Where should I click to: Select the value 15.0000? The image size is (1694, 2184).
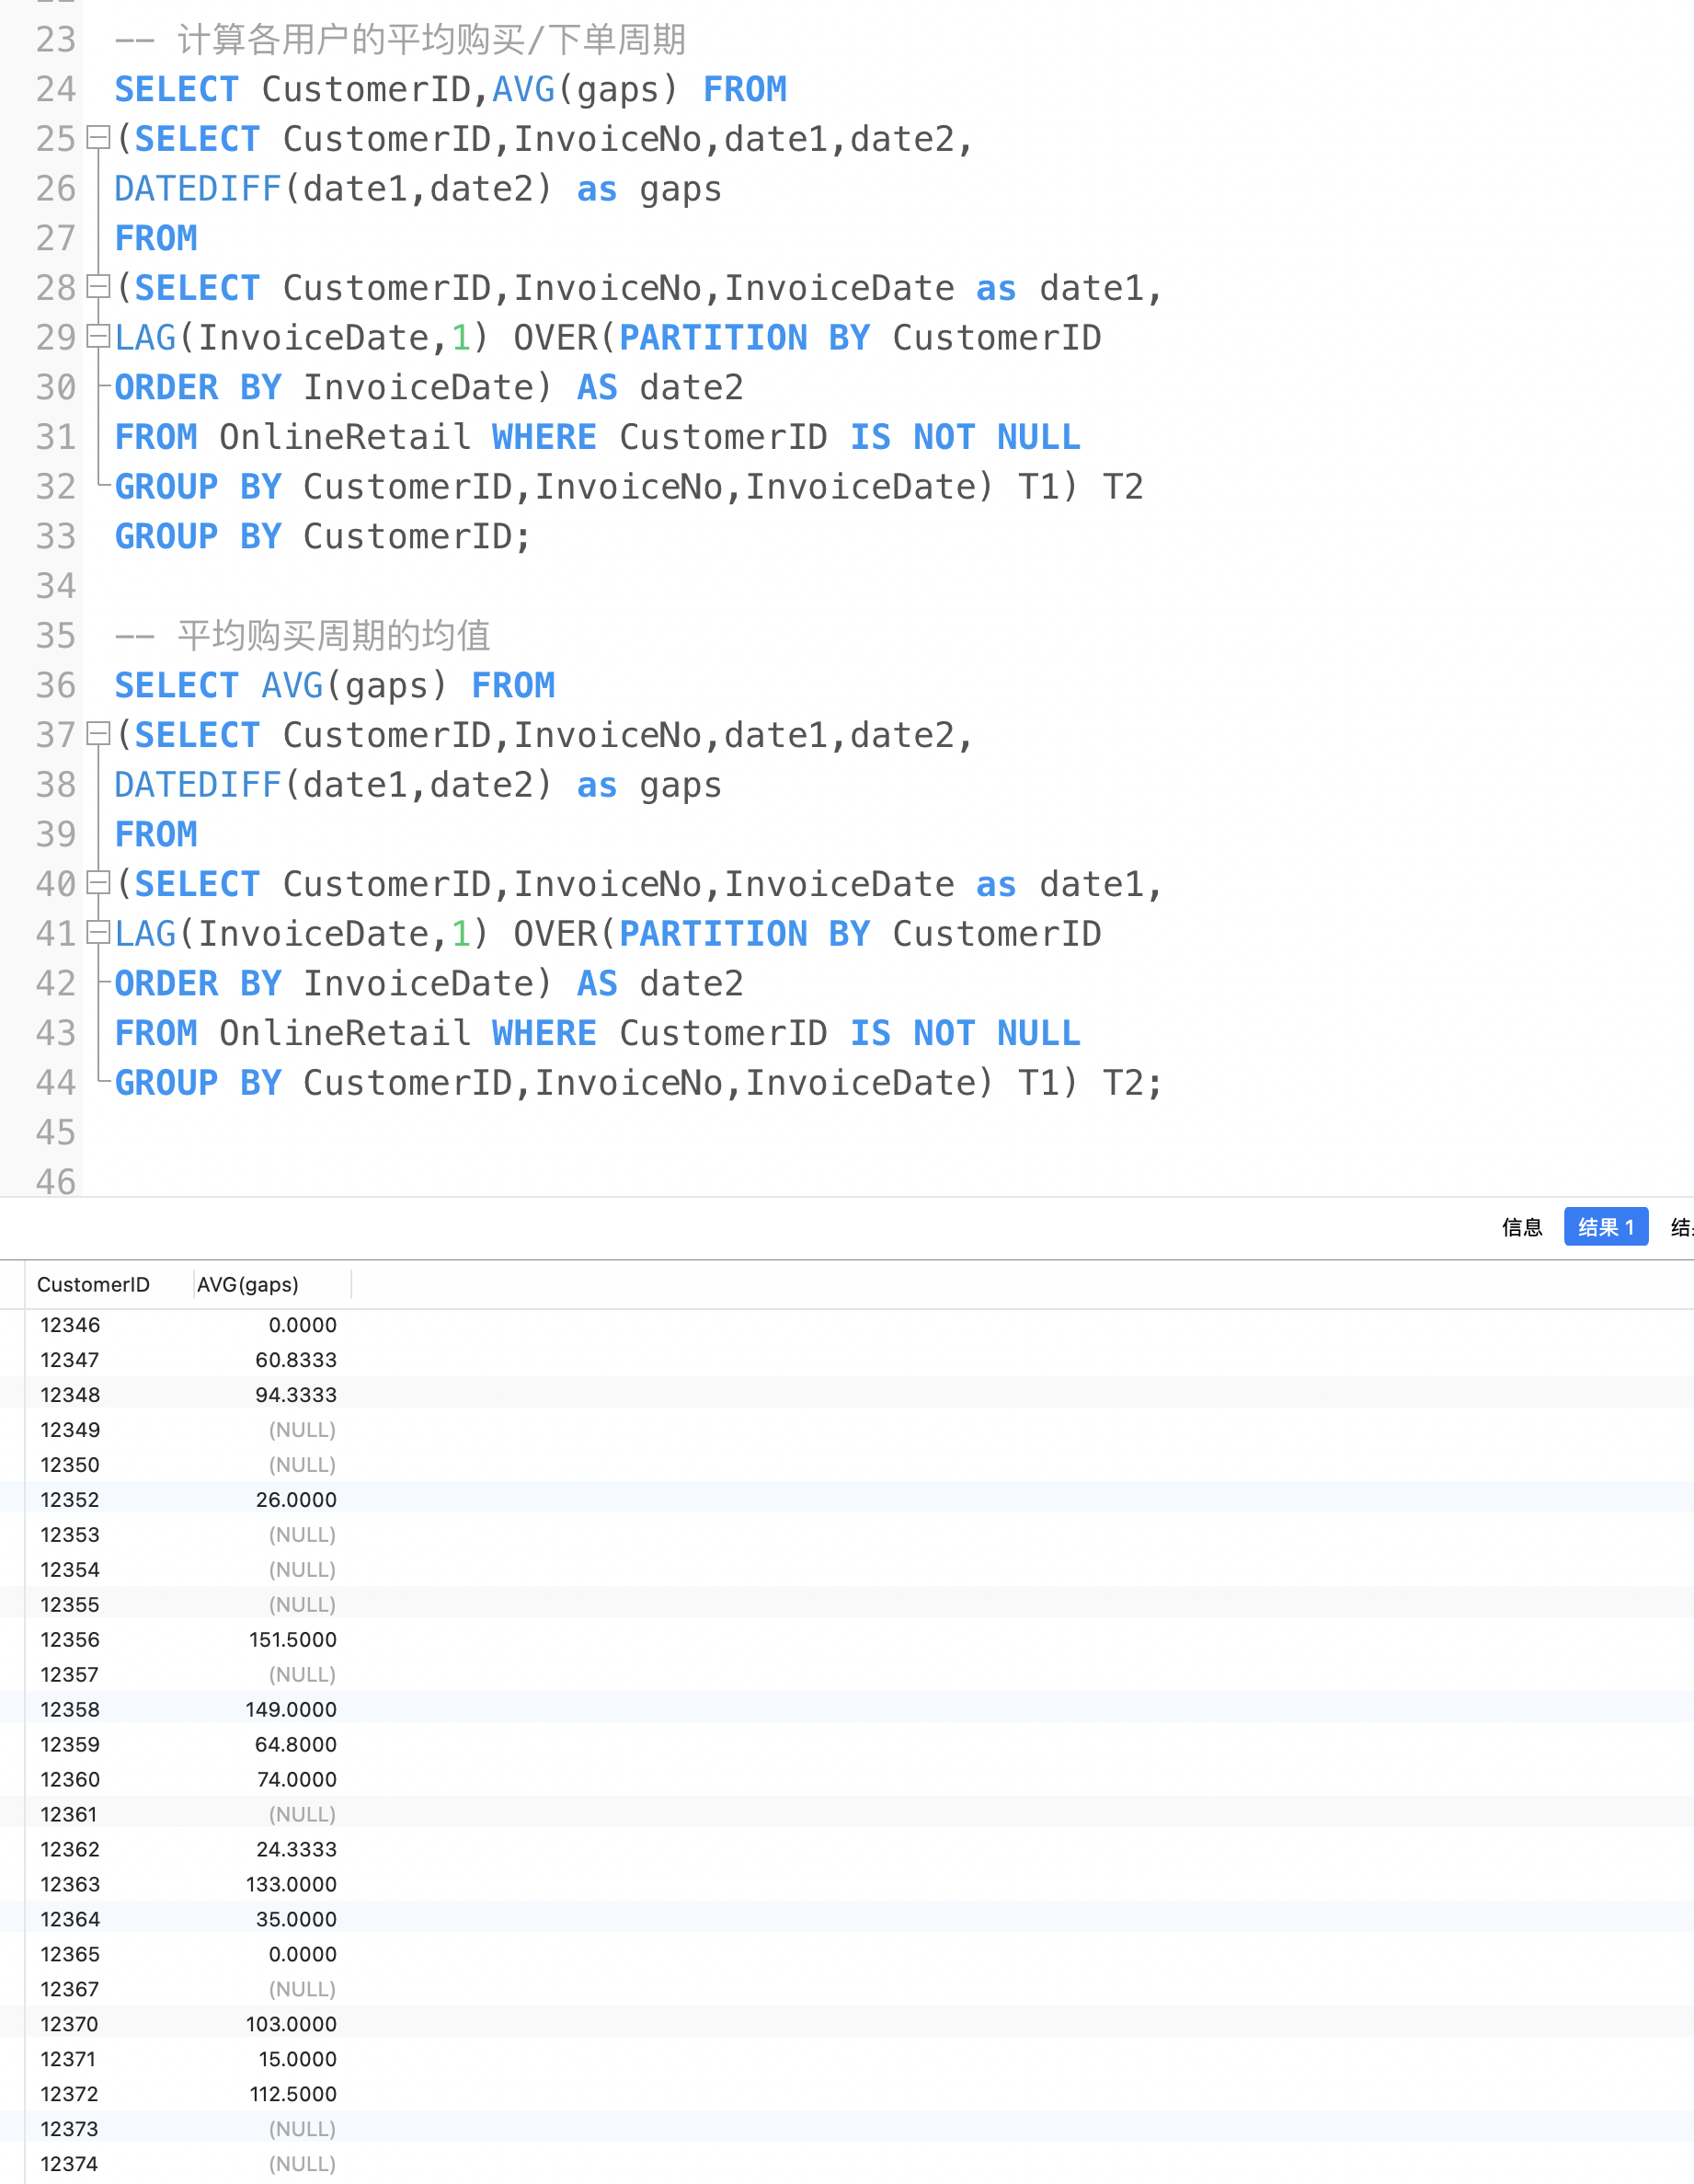tap(298, 2059)
